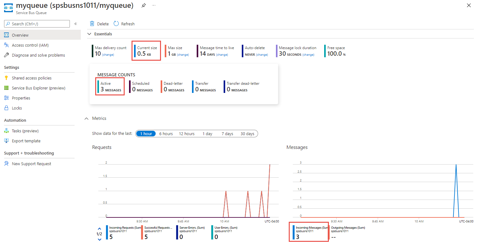
Task: Click the Shared access policies key icon
Action: click(x=6, y=78)
